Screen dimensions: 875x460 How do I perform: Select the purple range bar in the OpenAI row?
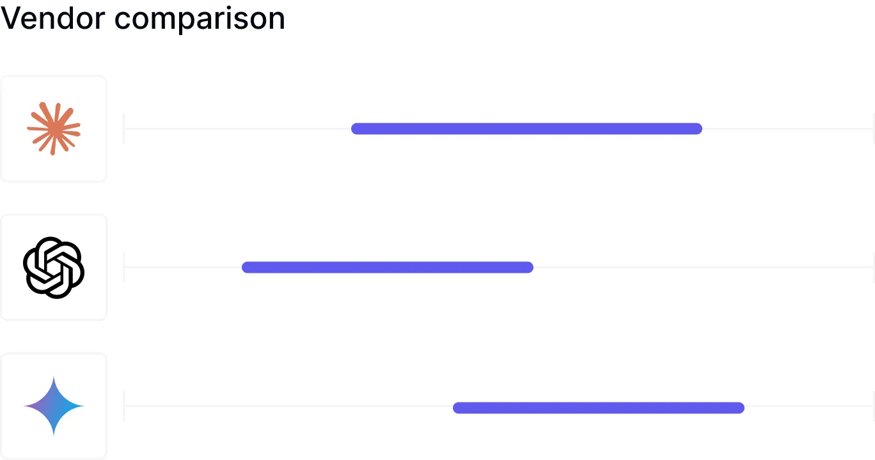point(387,267)
